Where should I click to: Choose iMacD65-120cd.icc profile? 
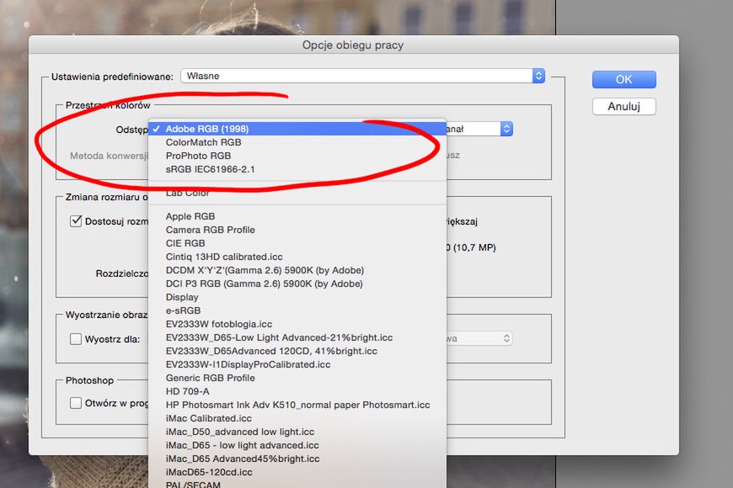(x=297, y=472)
